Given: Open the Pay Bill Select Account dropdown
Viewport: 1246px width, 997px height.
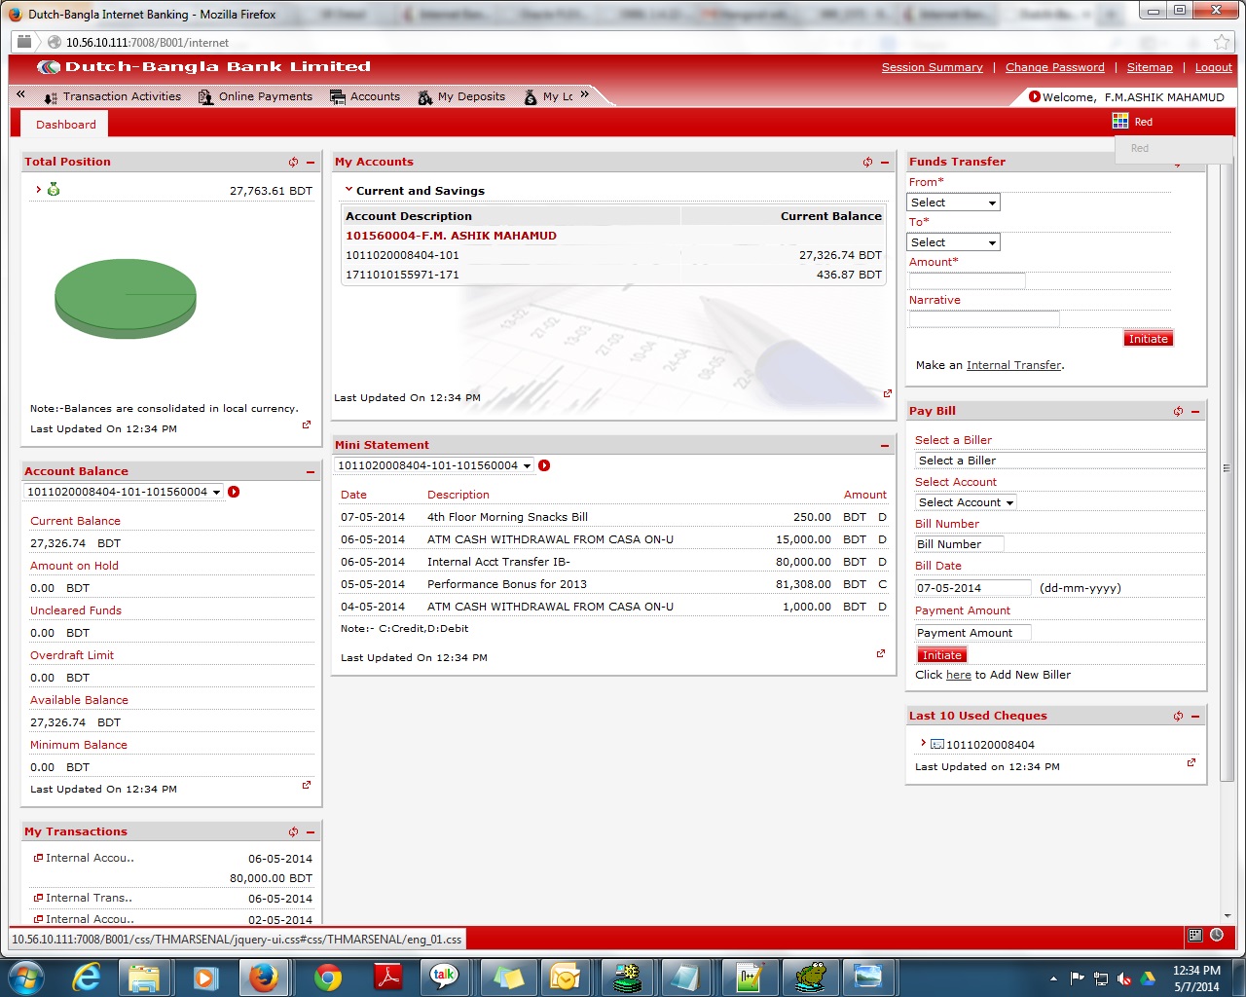Looking at the screenshot, I should tap(966, 502).
